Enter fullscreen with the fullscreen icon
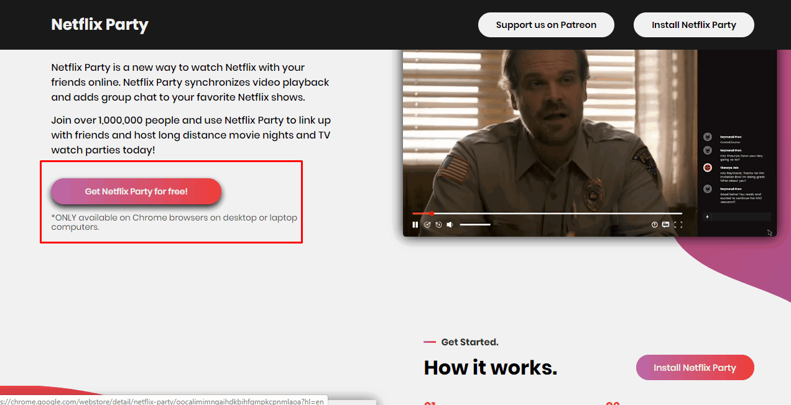This screenshot has width=791, height=405. click(678, 225)
